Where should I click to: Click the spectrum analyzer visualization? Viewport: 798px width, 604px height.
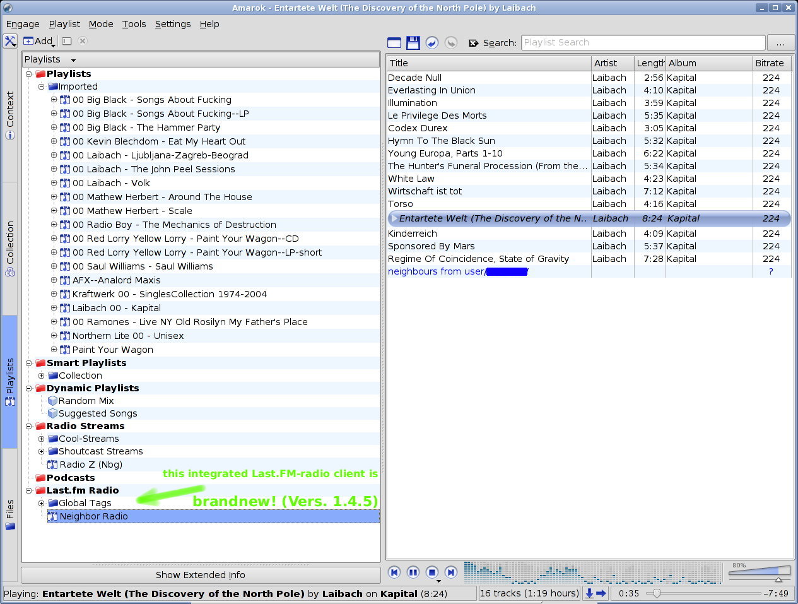point(592,572)
